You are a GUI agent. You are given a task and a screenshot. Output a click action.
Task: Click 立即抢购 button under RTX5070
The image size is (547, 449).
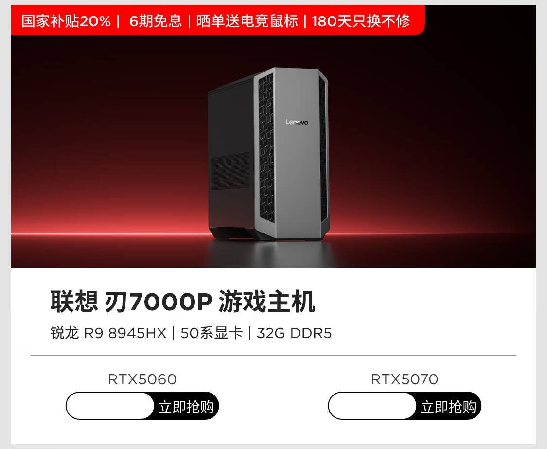tap(448, 406)
